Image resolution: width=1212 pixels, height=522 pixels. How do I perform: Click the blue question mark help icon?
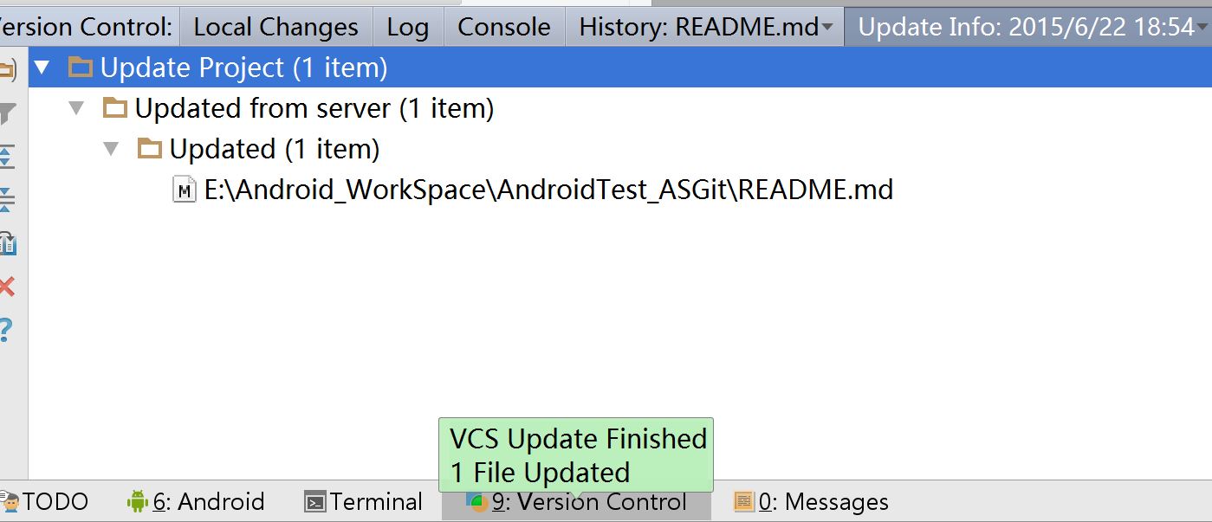pyautogui.click(x=6, y=330)
